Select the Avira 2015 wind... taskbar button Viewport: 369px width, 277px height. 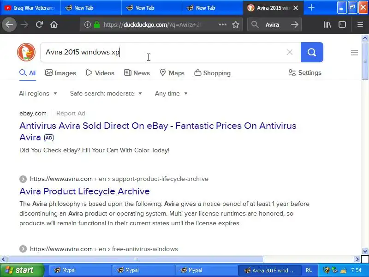(269, 270)
